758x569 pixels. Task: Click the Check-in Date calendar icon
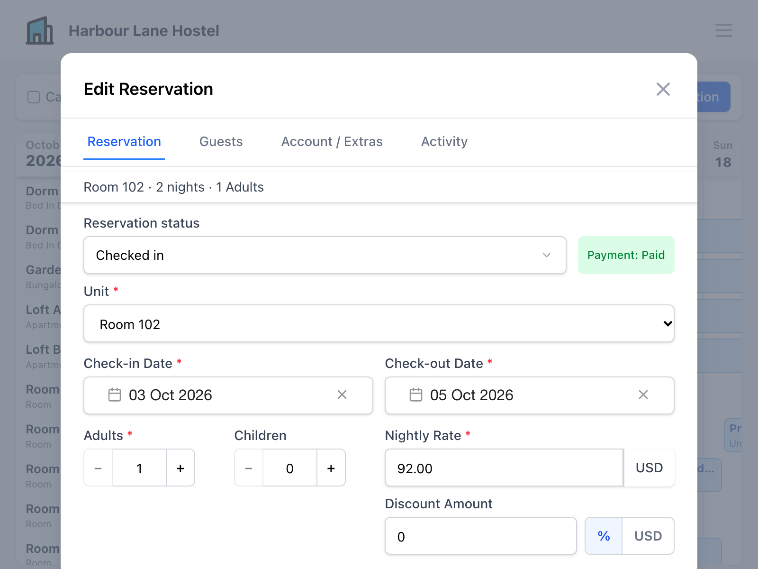tap(115, 395)
